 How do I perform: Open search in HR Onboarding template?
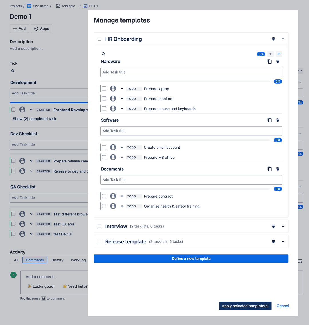pyautogui.click(x=103, y=54)
